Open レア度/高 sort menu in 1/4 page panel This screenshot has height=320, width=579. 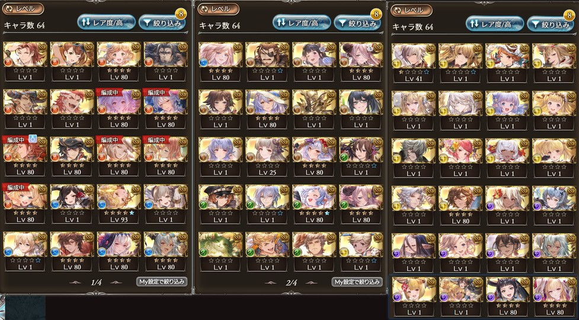106,23
